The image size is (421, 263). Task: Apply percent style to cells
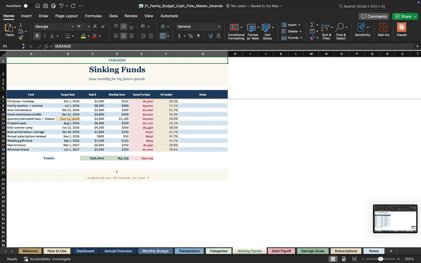[191, 36]
